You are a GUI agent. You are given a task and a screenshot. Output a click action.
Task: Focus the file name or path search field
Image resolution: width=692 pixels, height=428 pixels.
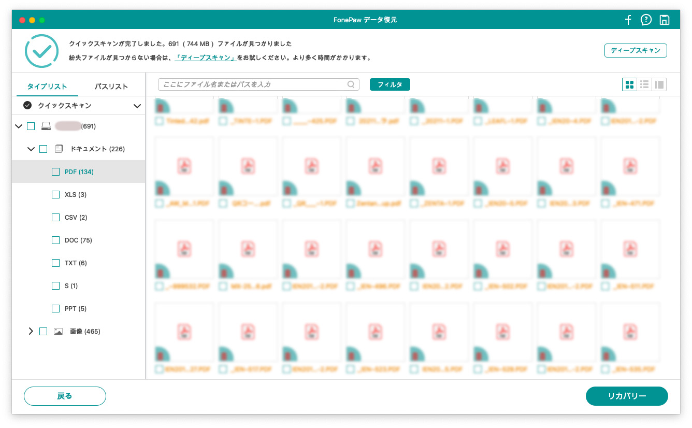click(x=258, y=84)
